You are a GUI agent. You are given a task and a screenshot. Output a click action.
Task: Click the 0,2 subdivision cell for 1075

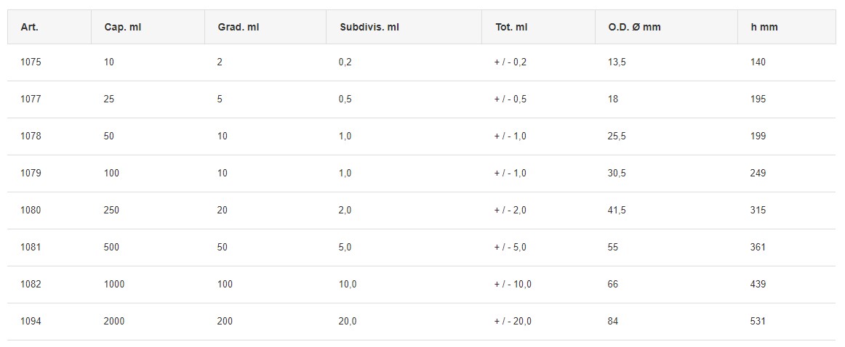click(345, 62)
